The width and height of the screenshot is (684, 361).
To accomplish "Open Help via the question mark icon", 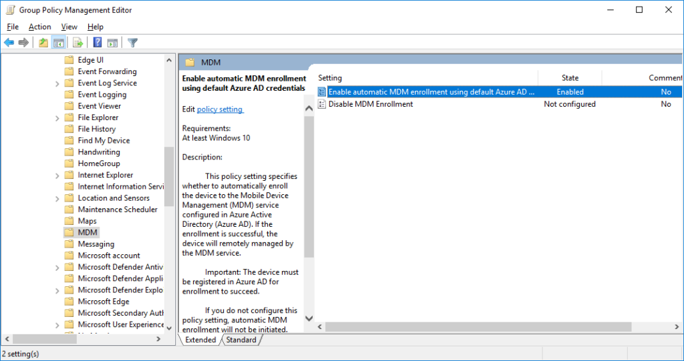I will pyautogui.click(x=98, y=42).
